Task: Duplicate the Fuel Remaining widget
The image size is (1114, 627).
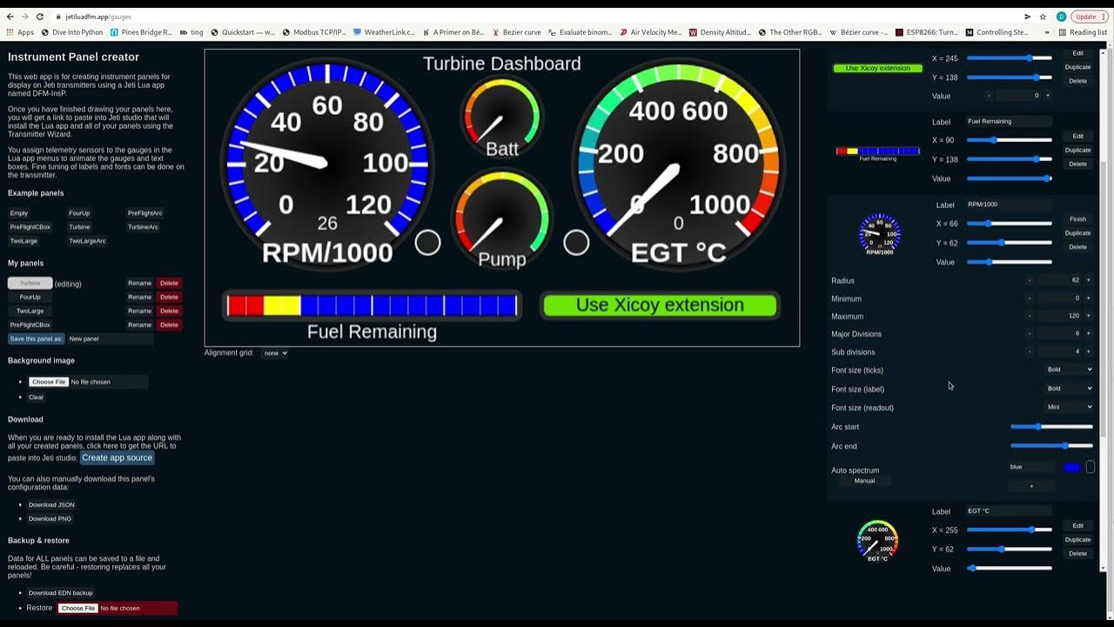Action: coord(1077,150)
